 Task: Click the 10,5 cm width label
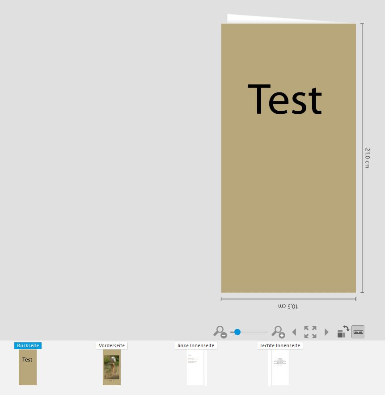pos(288,306)
